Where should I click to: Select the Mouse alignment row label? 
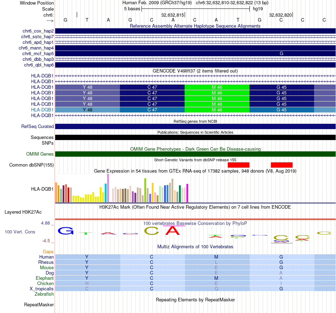point(47,268)
